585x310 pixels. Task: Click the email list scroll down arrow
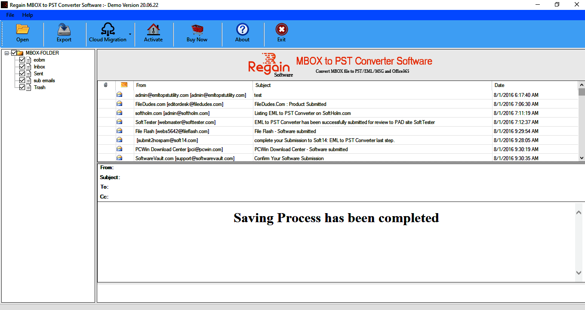tap(582, 158)
